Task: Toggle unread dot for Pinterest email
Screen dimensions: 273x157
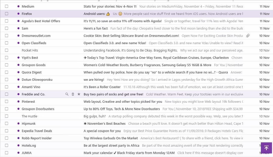Action: [x=18, y=101]
